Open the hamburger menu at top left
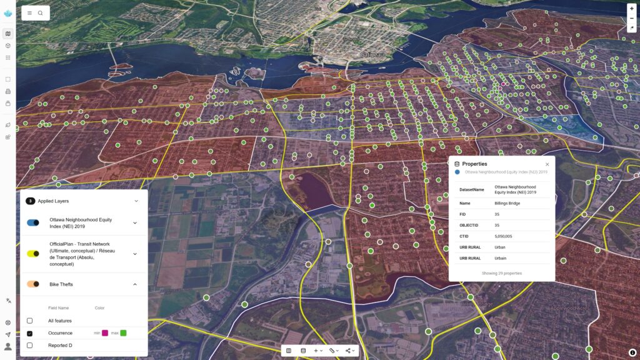640x360 pixels. [29, 12]
